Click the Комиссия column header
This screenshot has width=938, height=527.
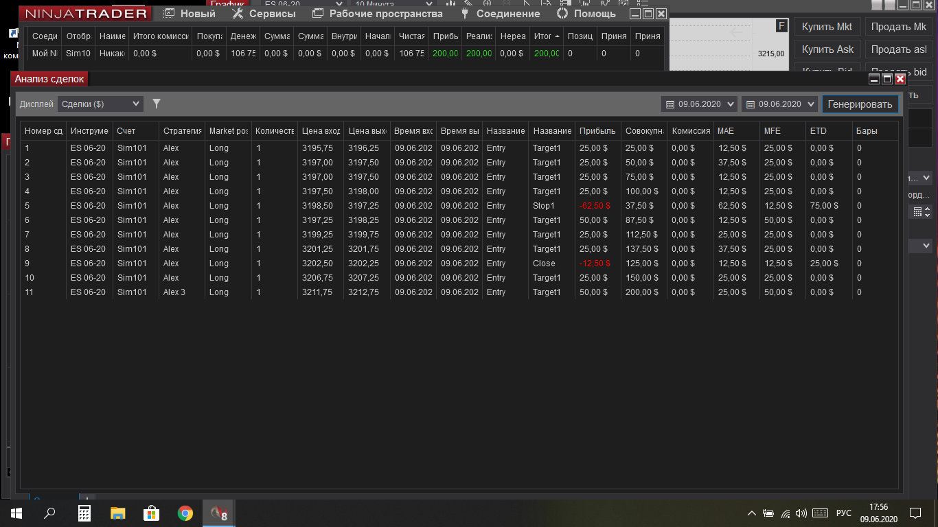click(x=691, y=131)
